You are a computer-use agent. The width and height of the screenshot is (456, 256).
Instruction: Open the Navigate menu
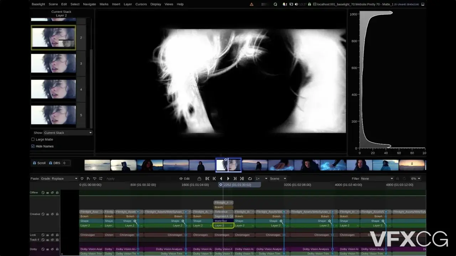pyautogui.click(x=89, y=4)
